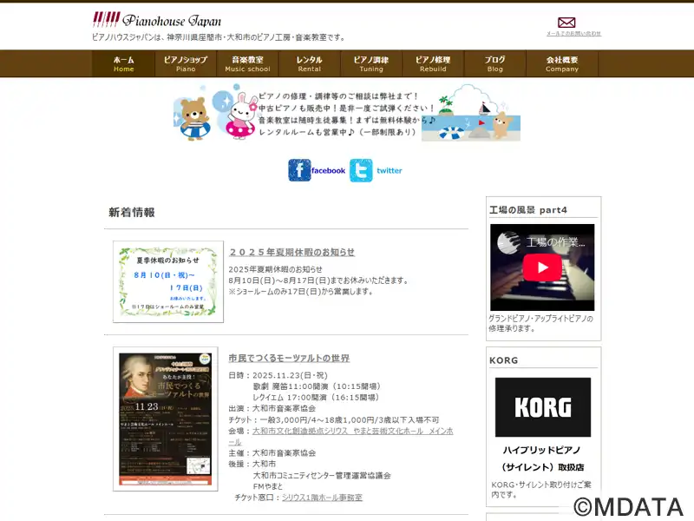Image resolution: width=694 pixels, height=521 pixels.
Task: Click the 工場の風景 part4 sidebar title
Action: point(528,210)
